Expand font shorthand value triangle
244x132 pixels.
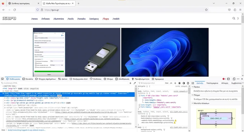147,96
